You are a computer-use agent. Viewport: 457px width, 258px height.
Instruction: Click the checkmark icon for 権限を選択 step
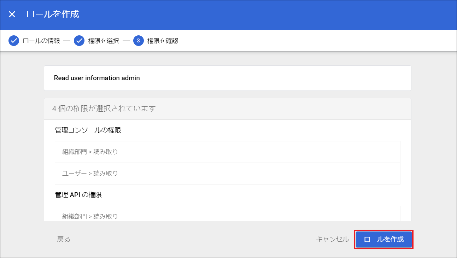coord(79,41)
